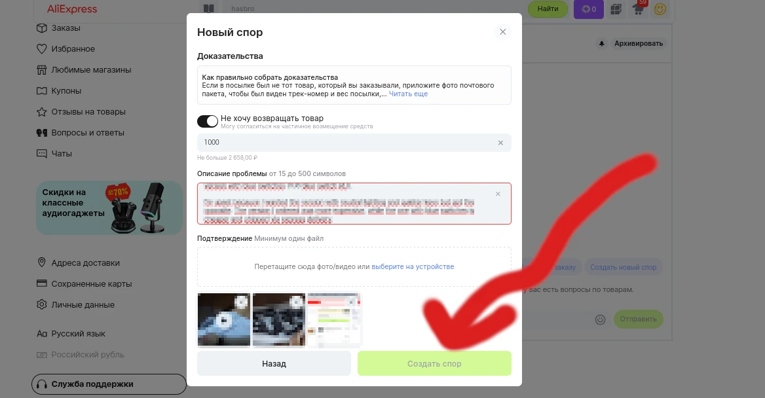Close the Новый спор dialog
This screenshot has width=765, height=398.
(502, 31)
